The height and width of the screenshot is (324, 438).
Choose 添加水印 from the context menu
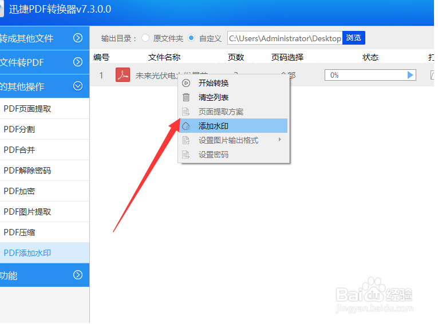(234, 126)
